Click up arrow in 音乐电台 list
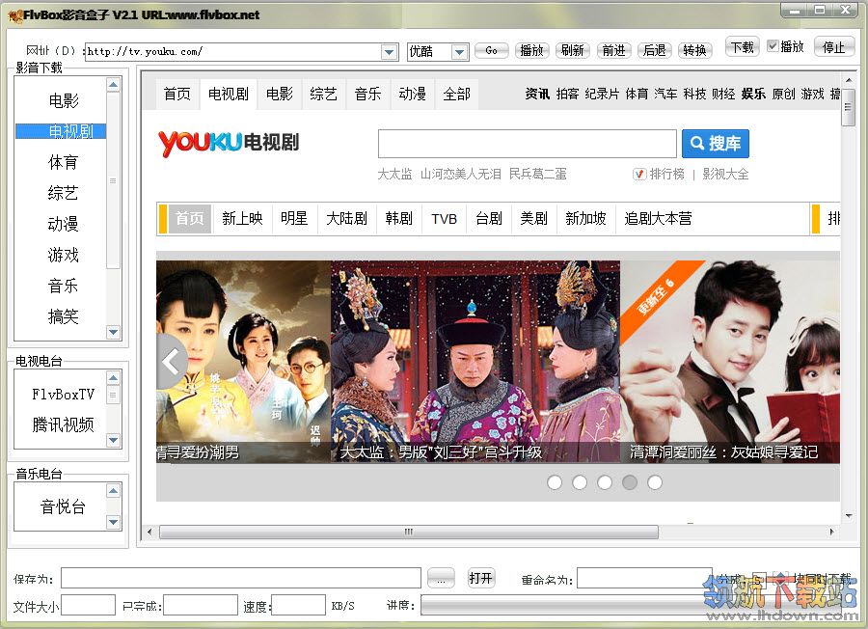868x629 pixels. pos(113,491)
